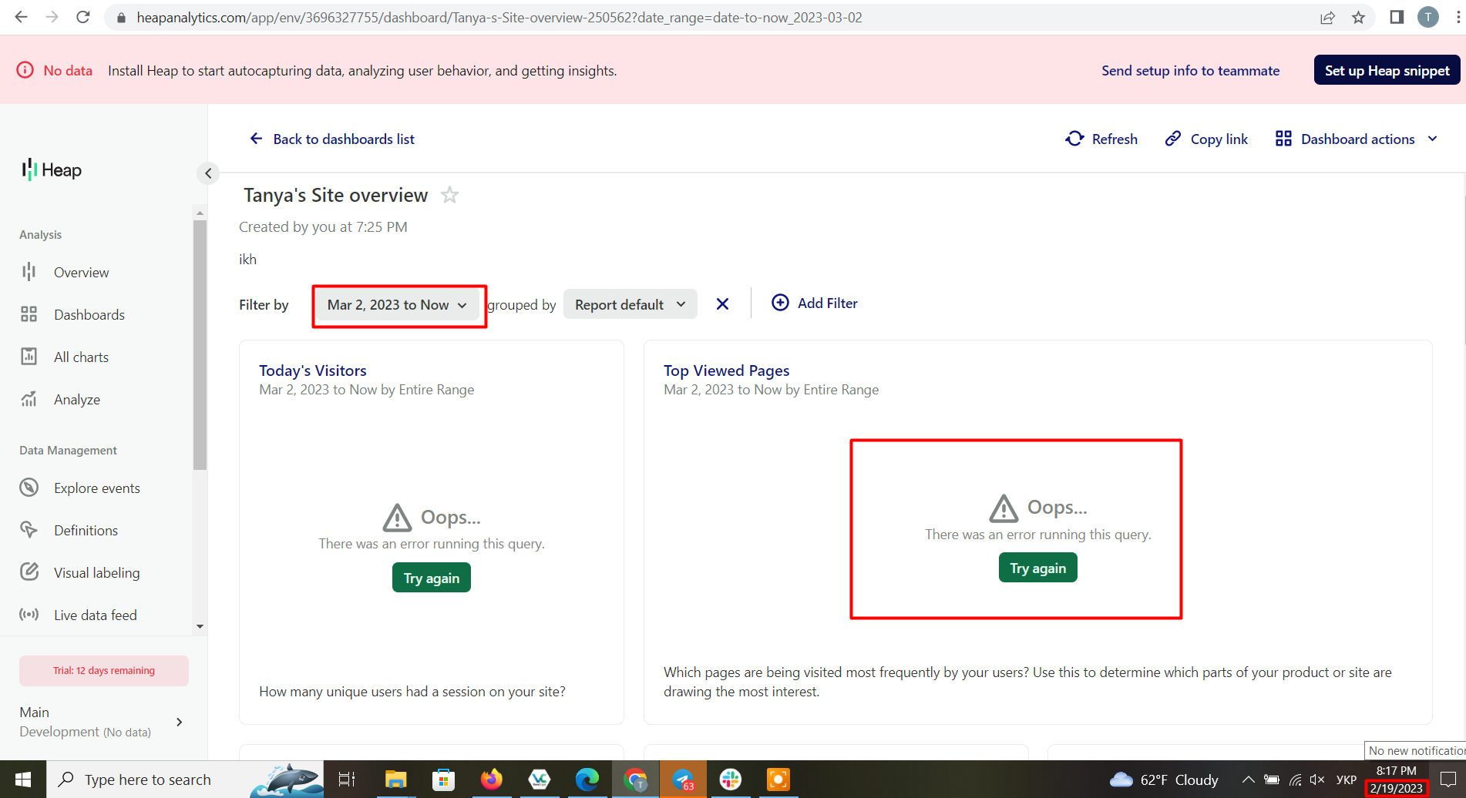Click Set up Heap snippet button
Screen dimensions: 1466x798
click(x=1387, y=70)
